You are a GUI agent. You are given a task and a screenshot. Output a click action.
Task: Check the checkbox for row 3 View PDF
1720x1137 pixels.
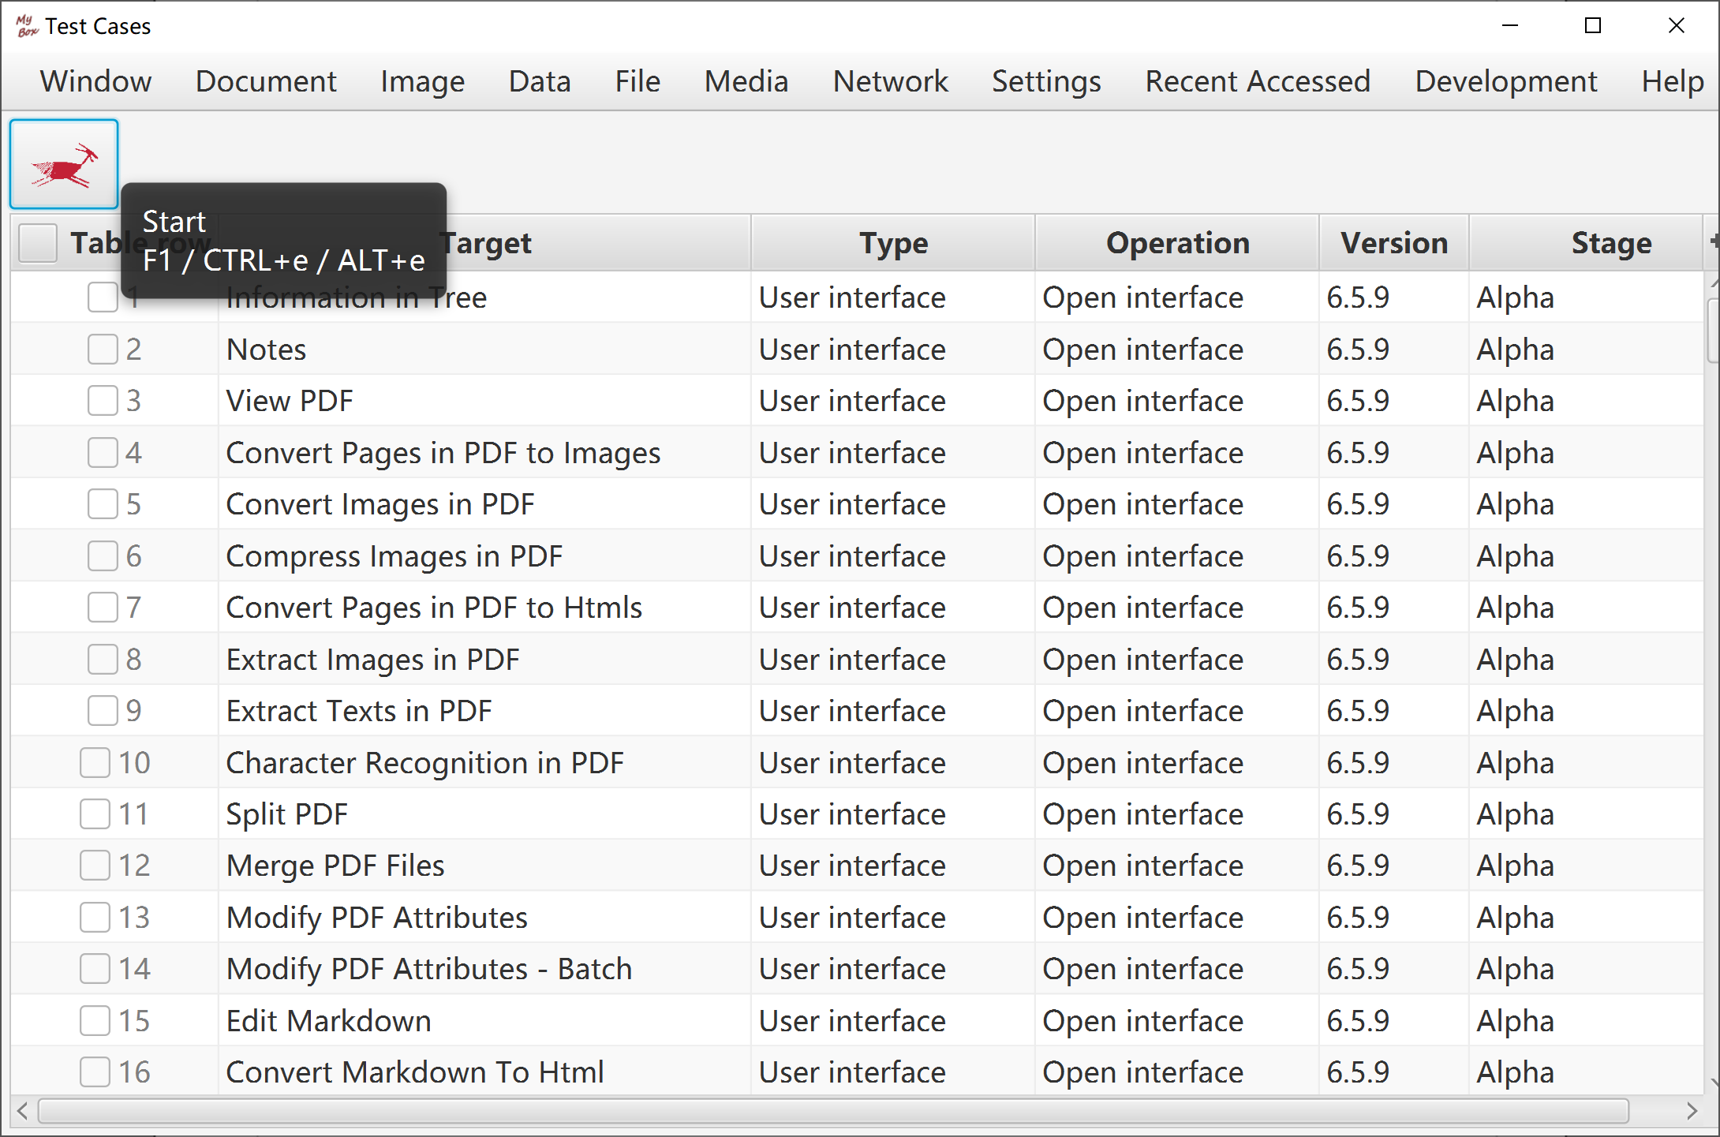[x=103, y=401]
